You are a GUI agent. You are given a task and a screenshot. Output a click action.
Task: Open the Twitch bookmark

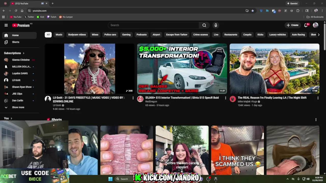(x=52, y=17)
